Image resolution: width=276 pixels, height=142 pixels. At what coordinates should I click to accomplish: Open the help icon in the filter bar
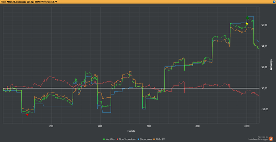click(274, 2)
